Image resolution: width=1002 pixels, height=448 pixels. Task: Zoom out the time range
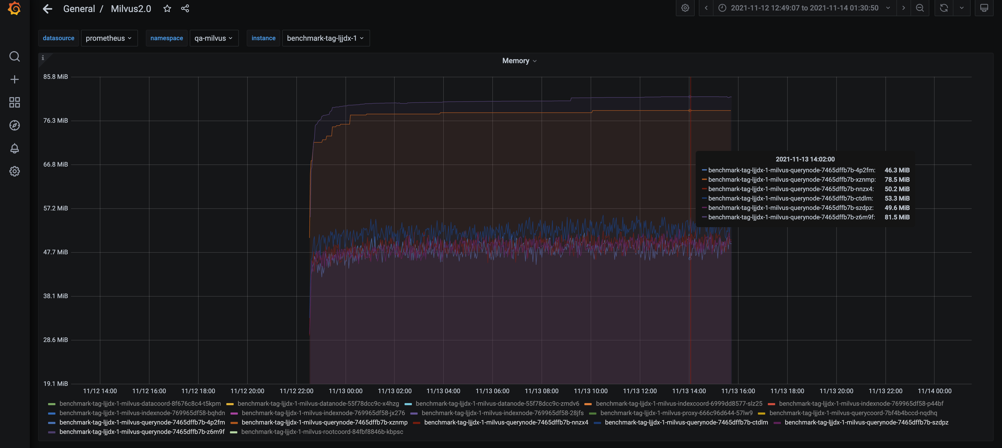pyautogui.click(x=920, y=8)
